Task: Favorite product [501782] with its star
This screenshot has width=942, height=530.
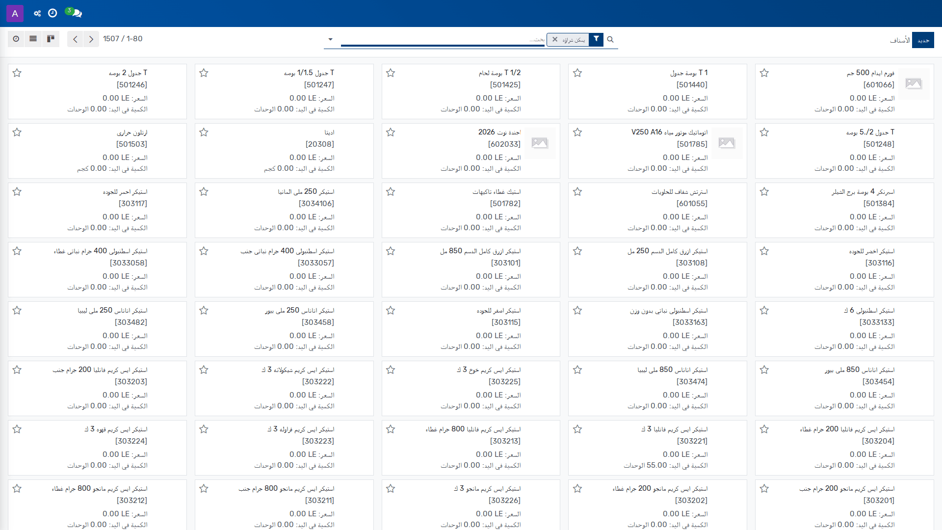Action: click(391, 192)
